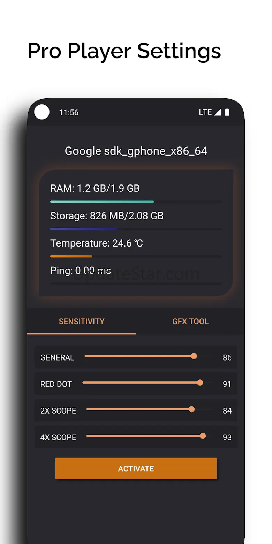Image resolution: width=272 pixels, height=544 pixels.
Task: Tap the 11:56 clock in status bar
Action: tap(69, 113)
